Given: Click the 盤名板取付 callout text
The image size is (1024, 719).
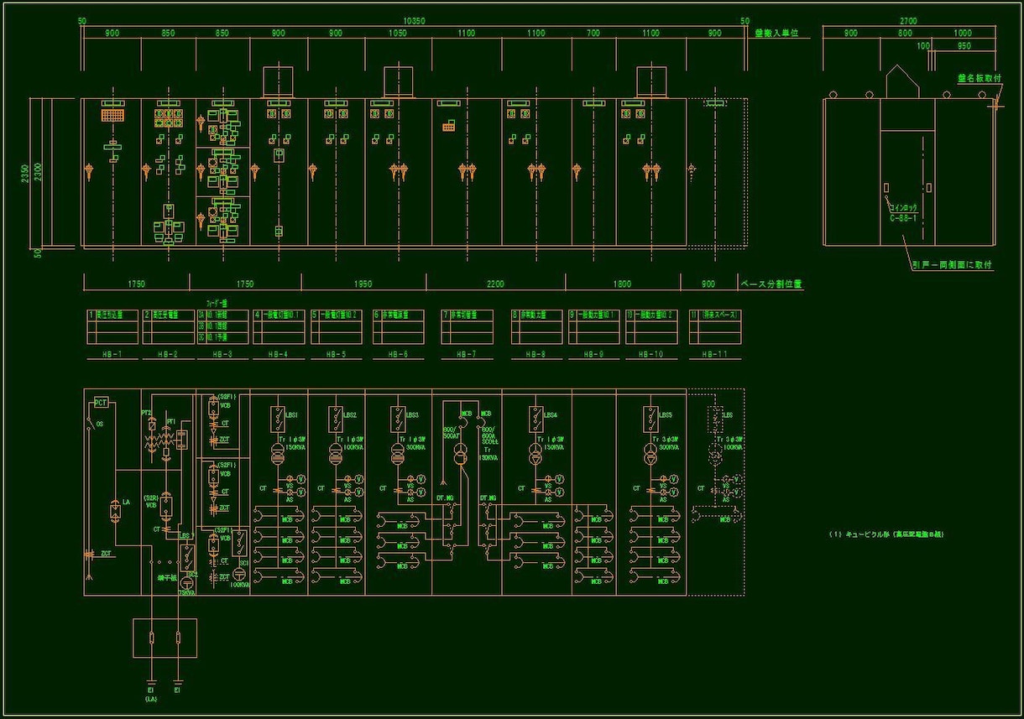Looking at the screenshot, I should tap(979, 78).
